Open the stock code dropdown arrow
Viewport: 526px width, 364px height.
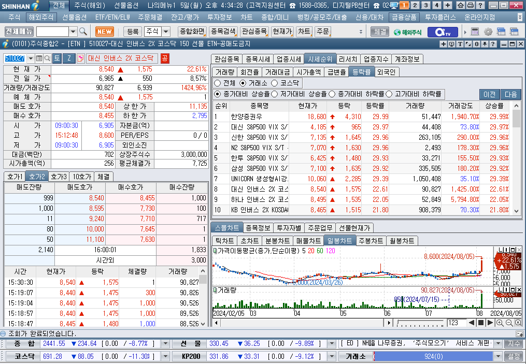click(31, 59)
